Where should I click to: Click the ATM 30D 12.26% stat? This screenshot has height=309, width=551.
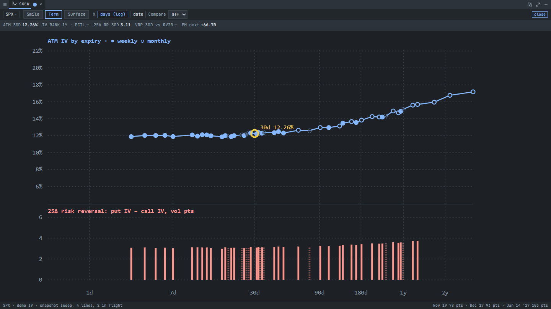20,25
